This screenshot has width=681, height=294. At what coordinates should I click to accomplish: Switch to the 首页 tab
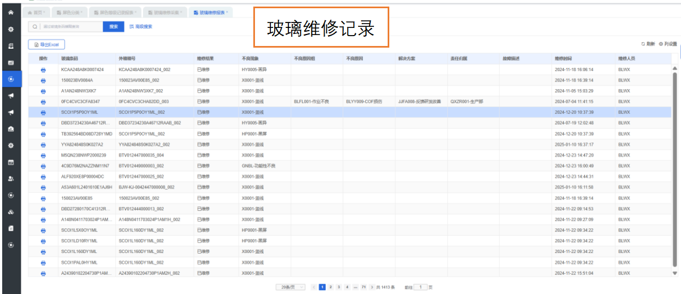37,12
